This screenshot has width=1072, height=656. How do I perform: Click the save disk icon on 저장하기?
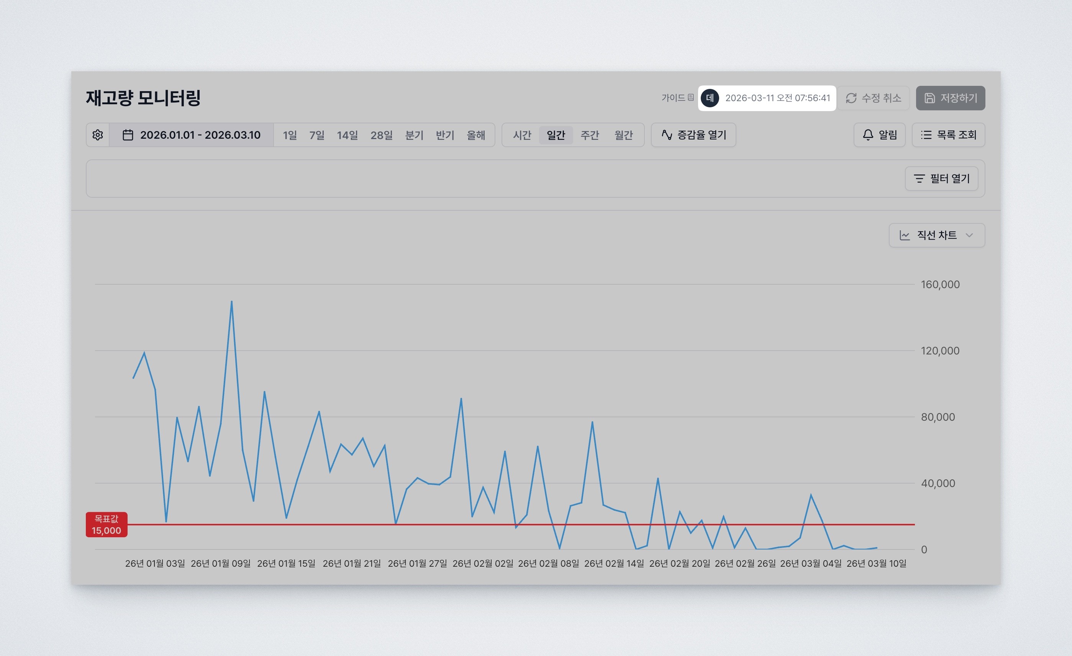click(x=929, y=98)
